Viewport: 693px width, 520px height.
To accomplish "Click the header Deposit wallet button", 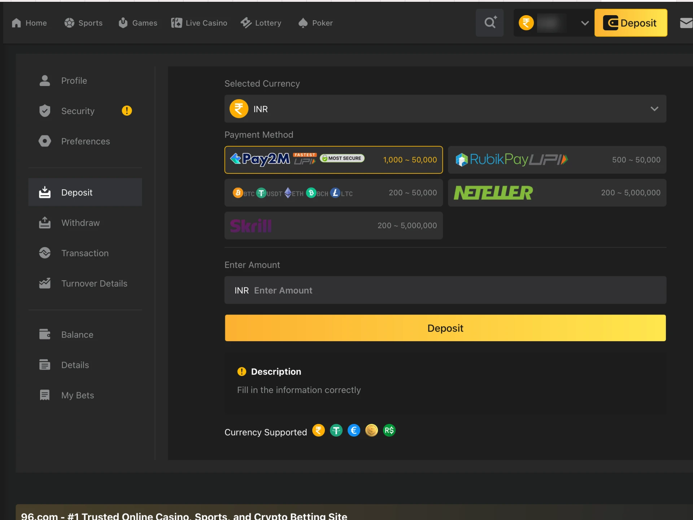I will tap(631, 23).
